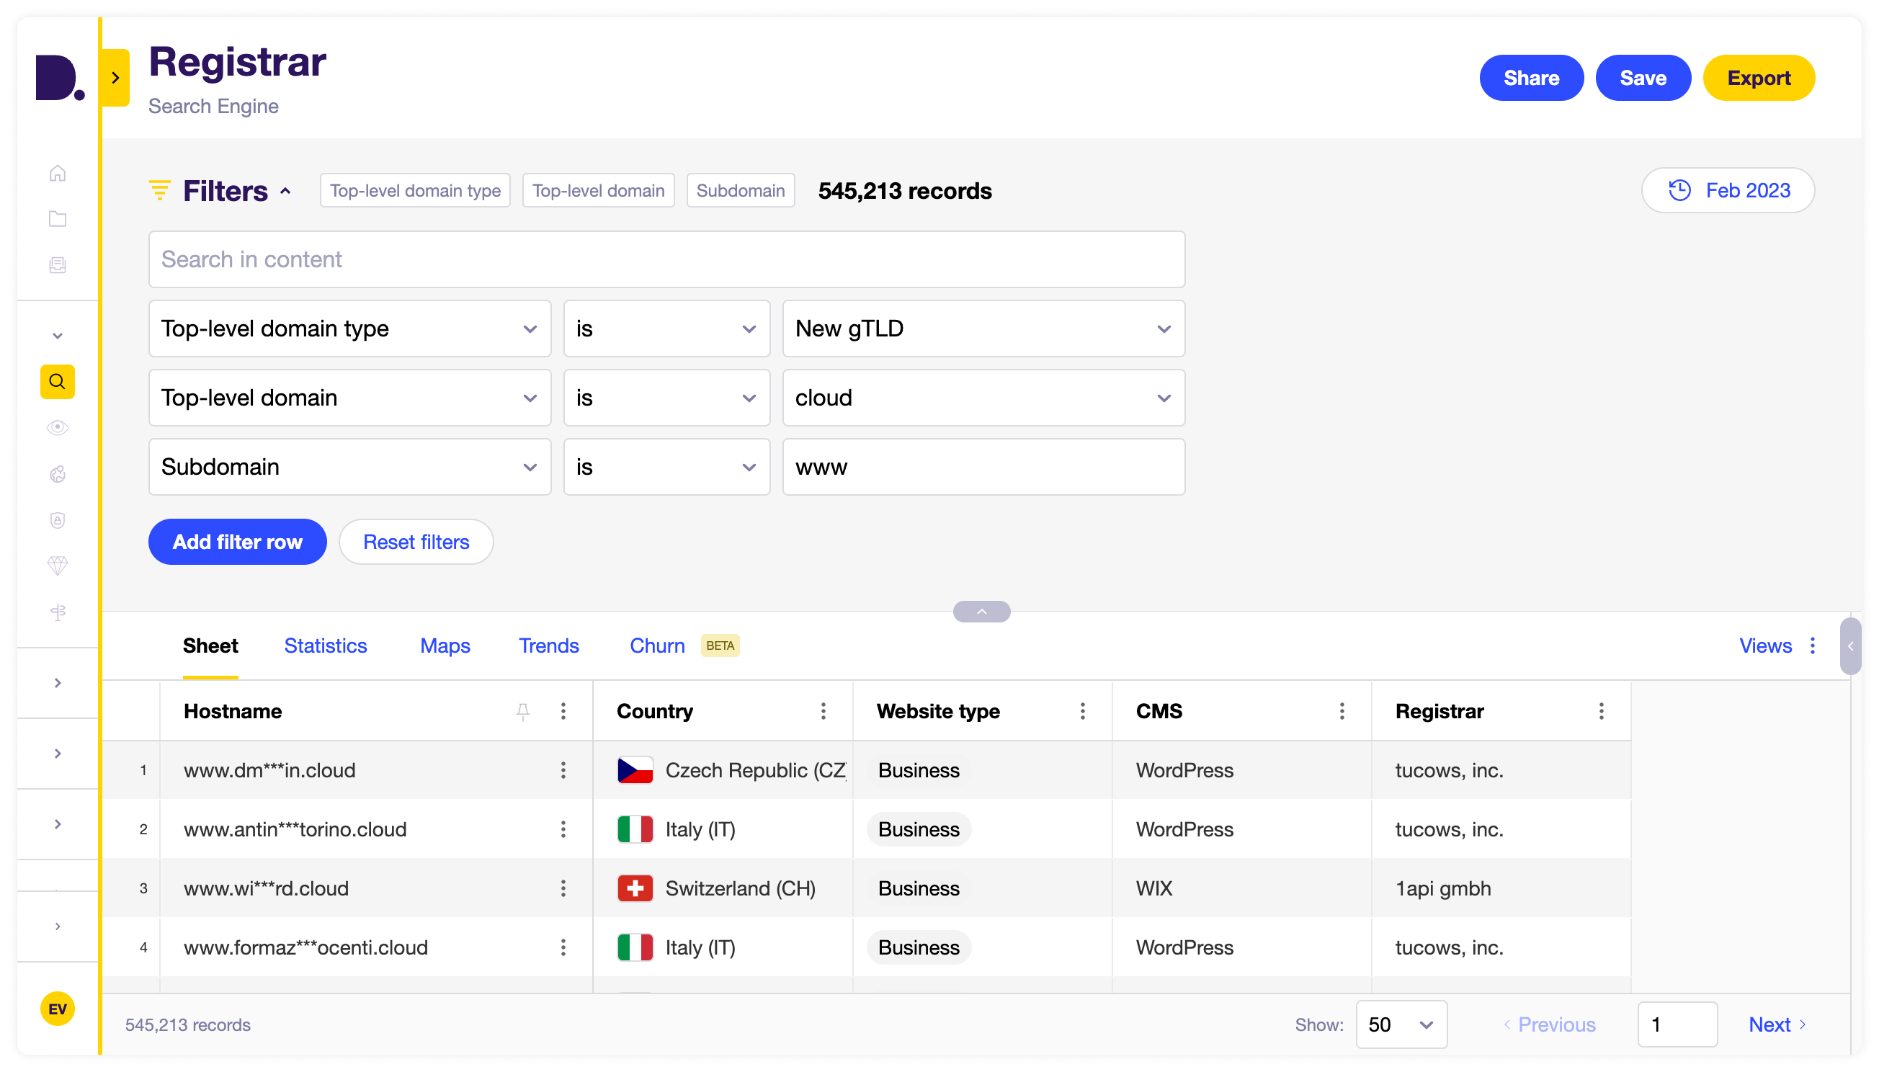The width and height of the screenshot is (1879, 1072).
Task: Click the eye/view icon in sidebar
Action: [58, 428]
